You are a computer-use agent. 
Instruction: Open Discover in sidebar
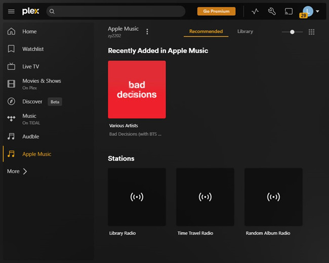point(32,101)
